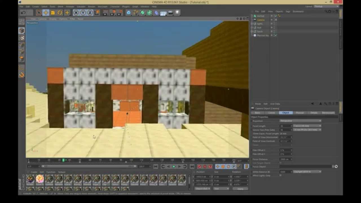Open the File menu in main menu bar
361x203 pixels.
(21, 6)
